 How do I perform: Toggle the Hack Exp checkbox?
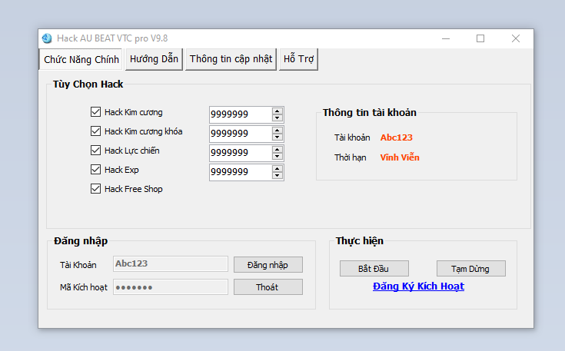tap(96, 170)
